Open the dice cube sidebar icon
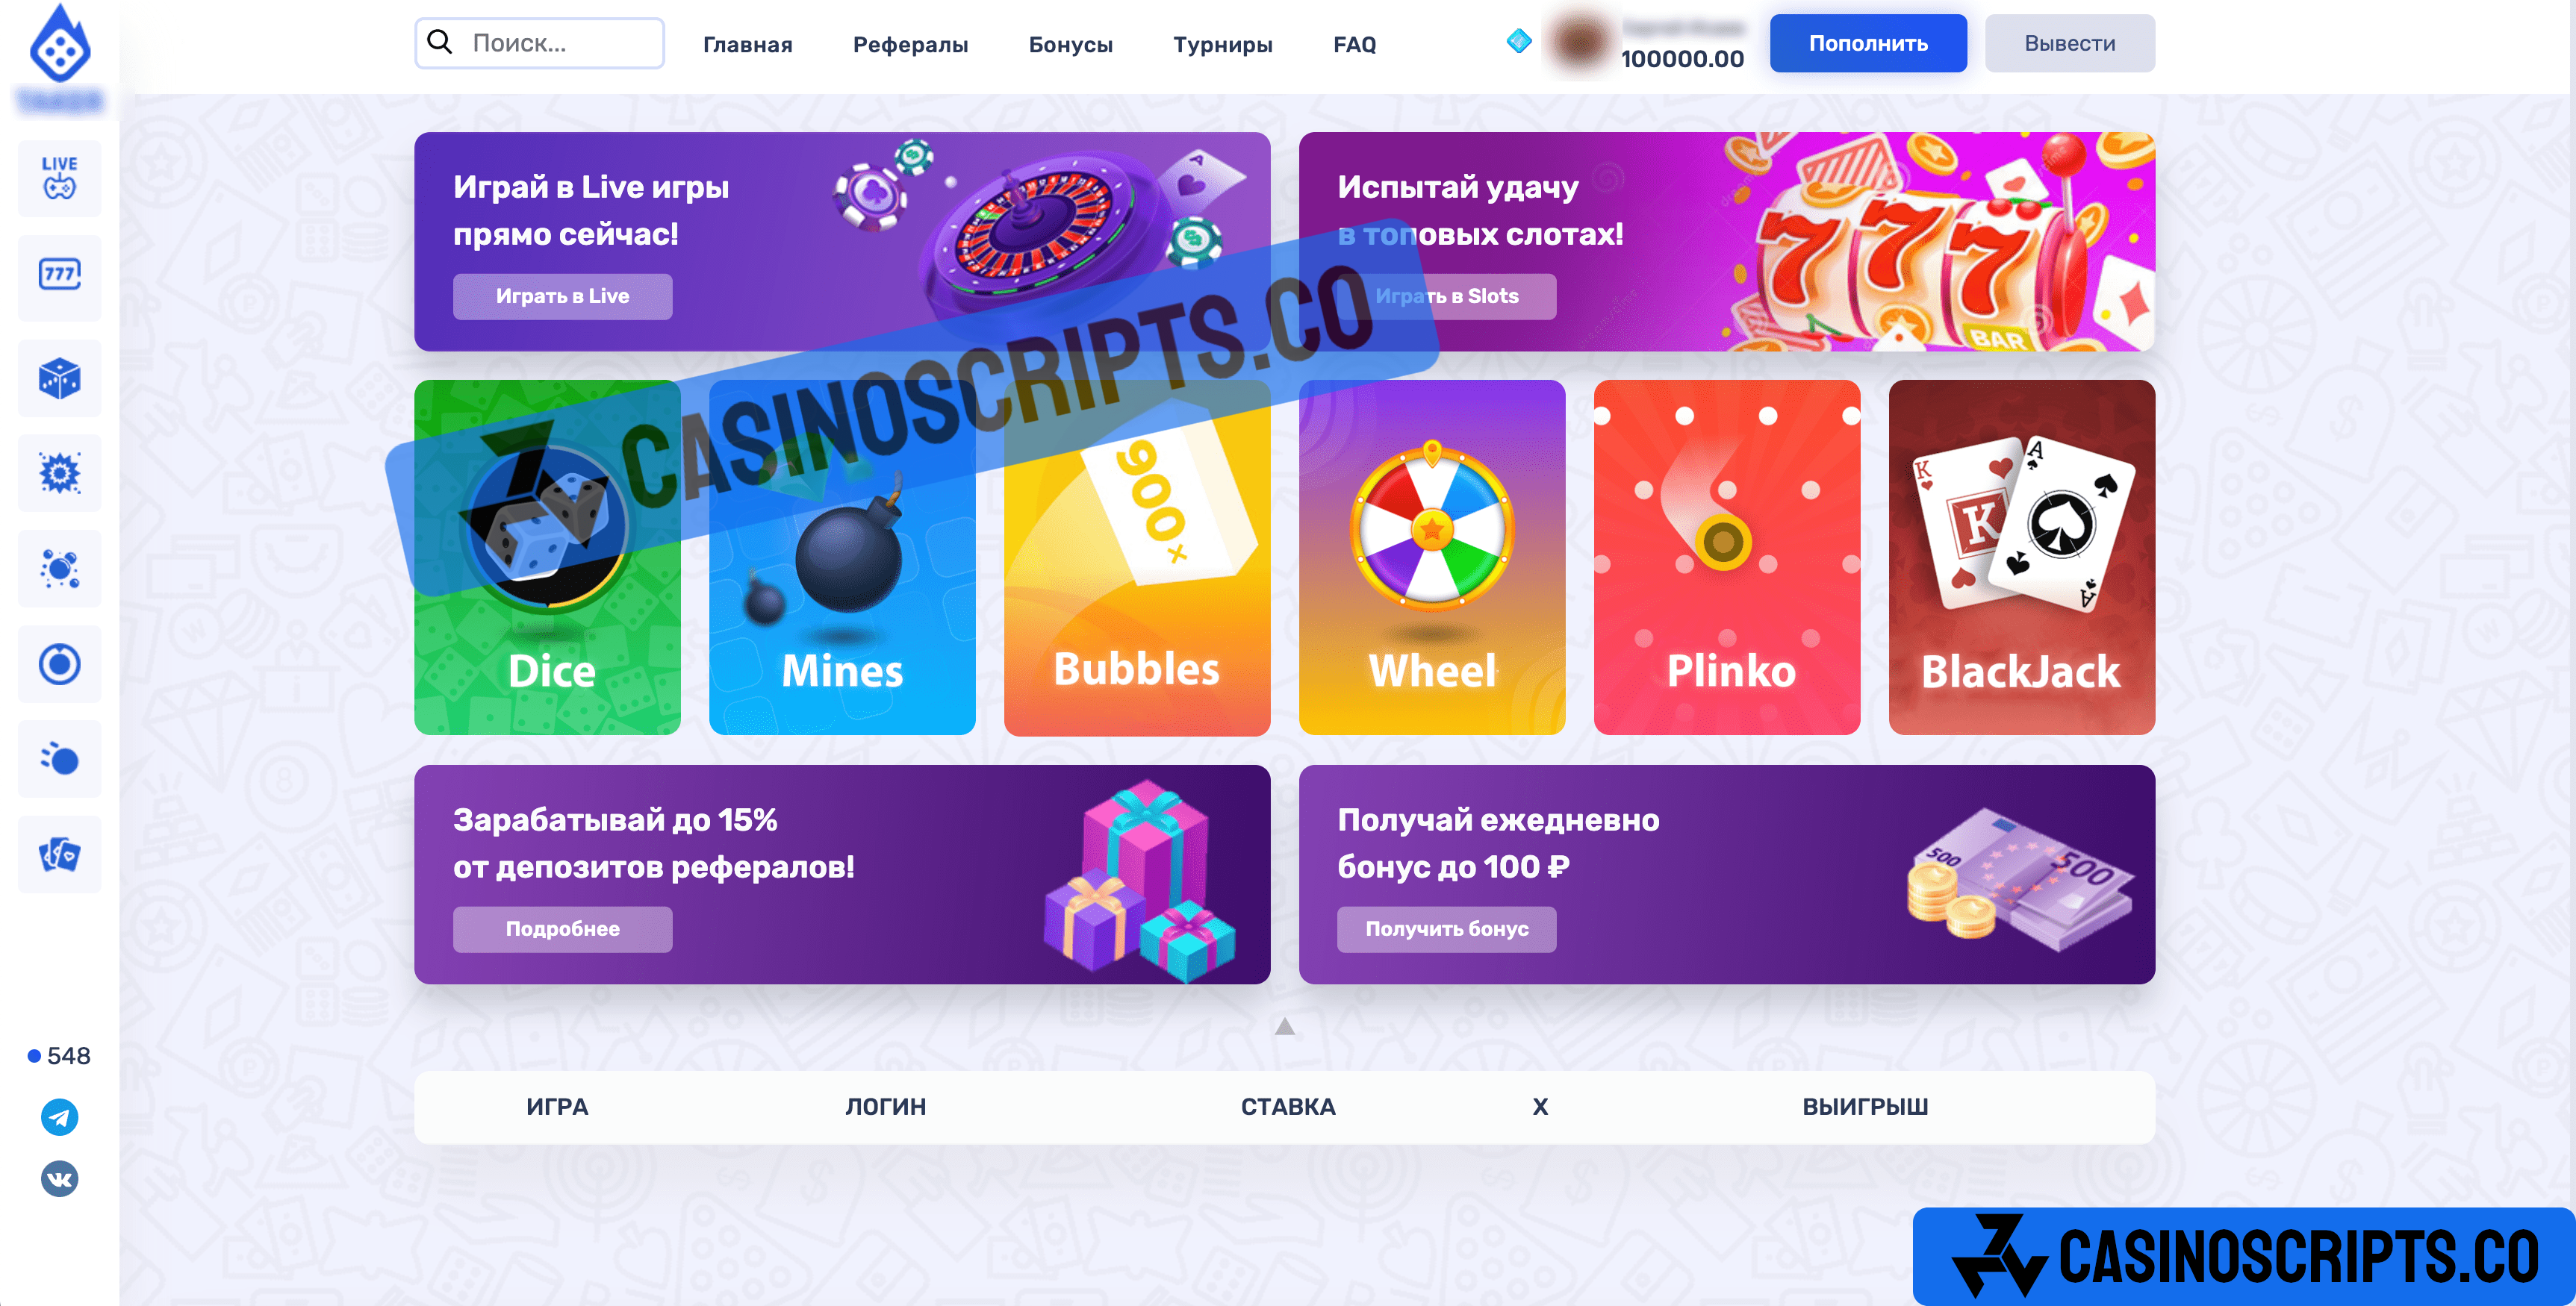The width and height of the screenshot is (2576, 1306). point(60,378)
